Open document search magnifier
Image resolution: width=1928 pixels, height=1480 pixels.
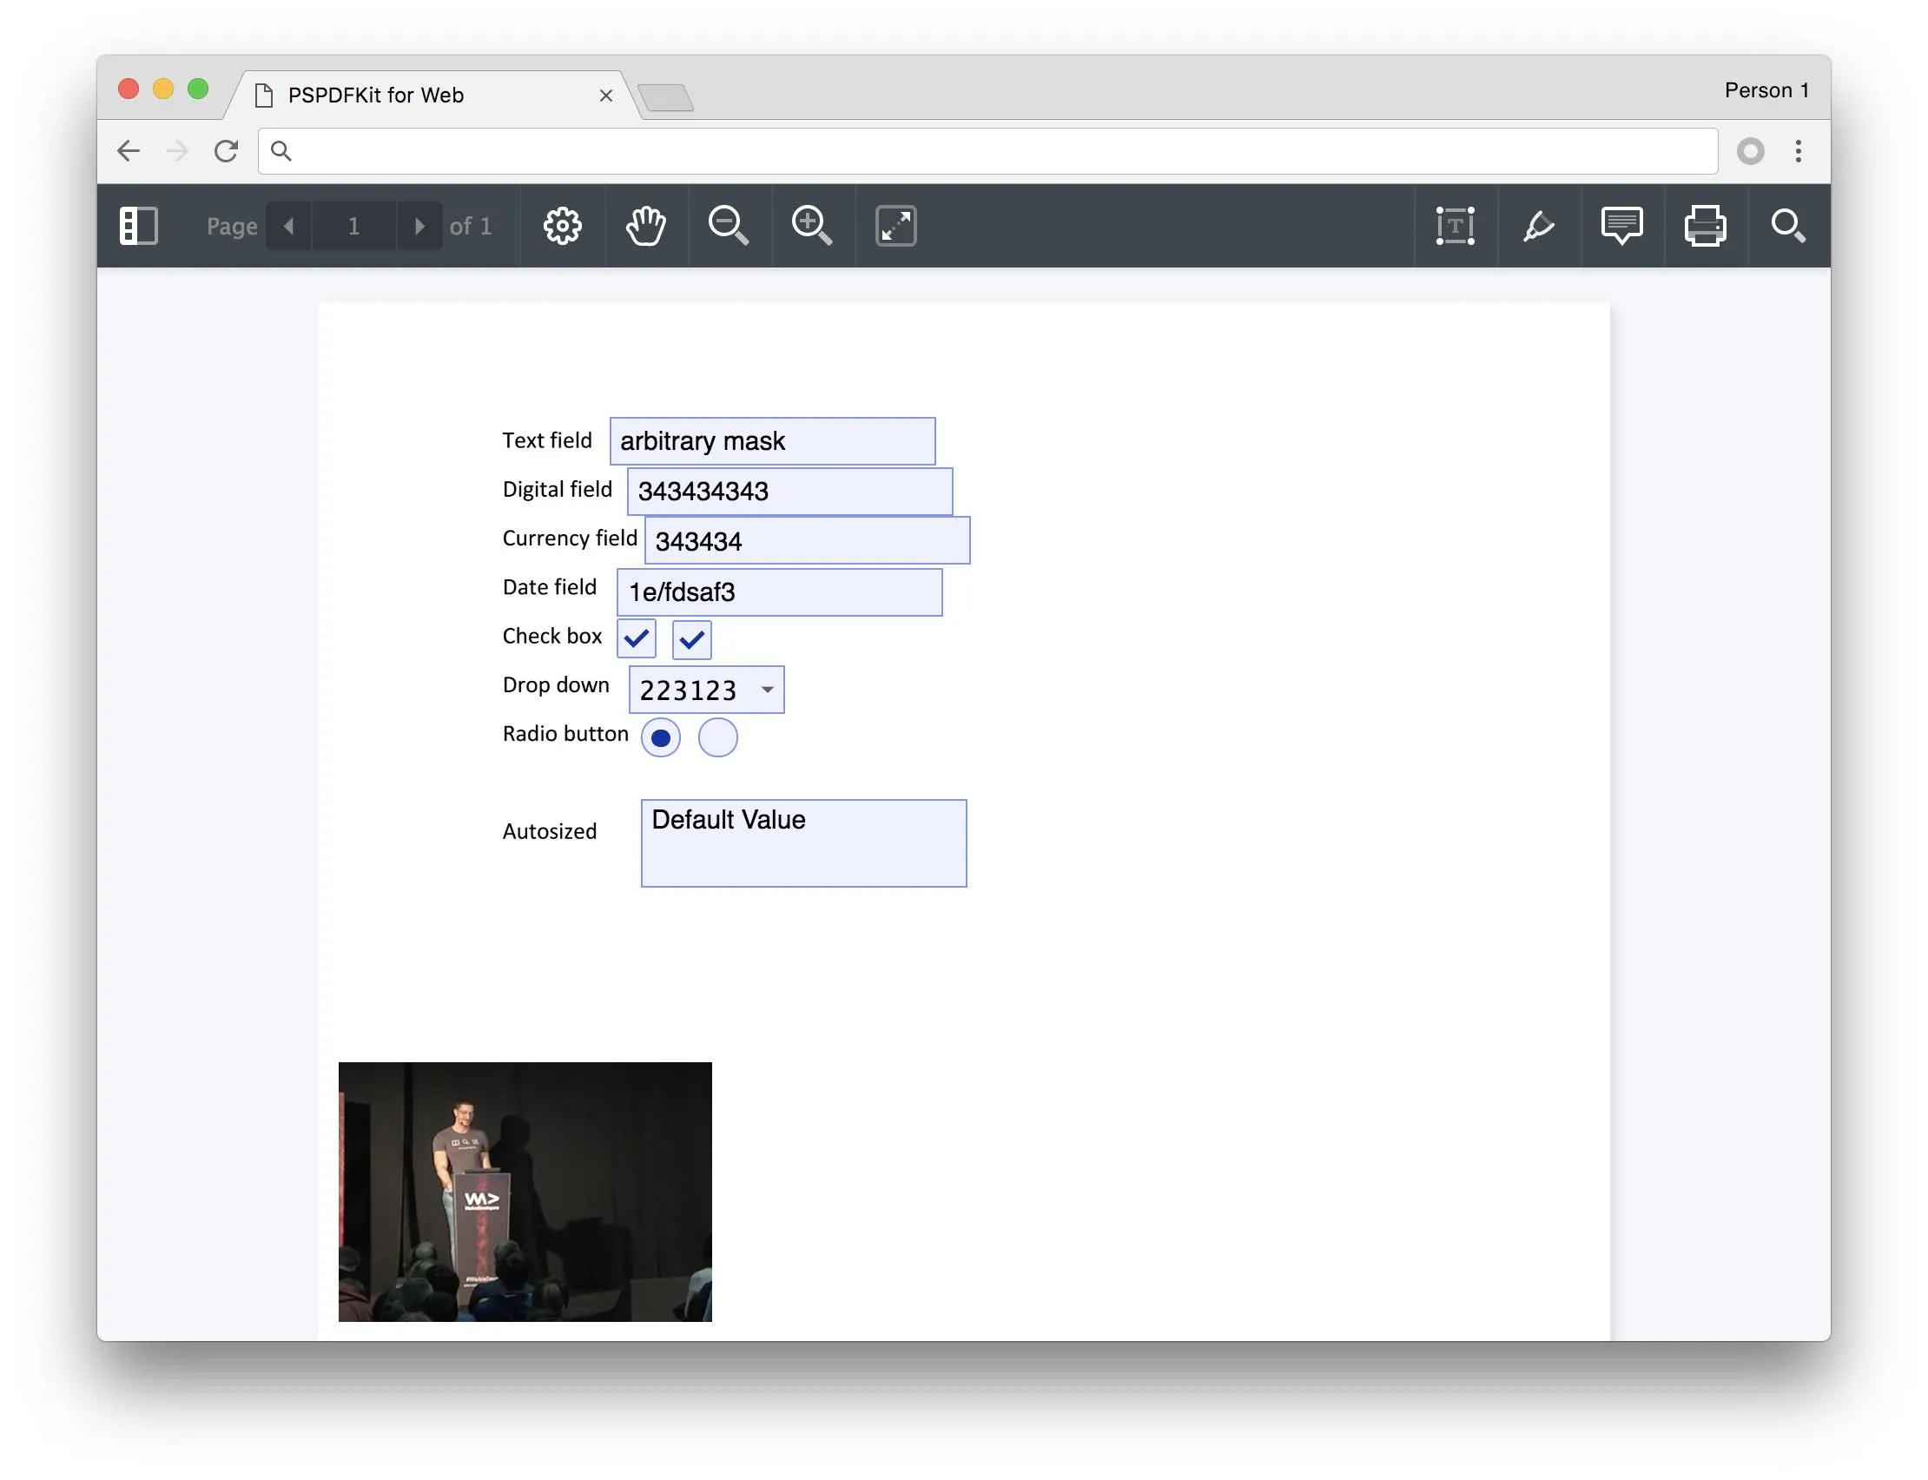click(1788, 227)
